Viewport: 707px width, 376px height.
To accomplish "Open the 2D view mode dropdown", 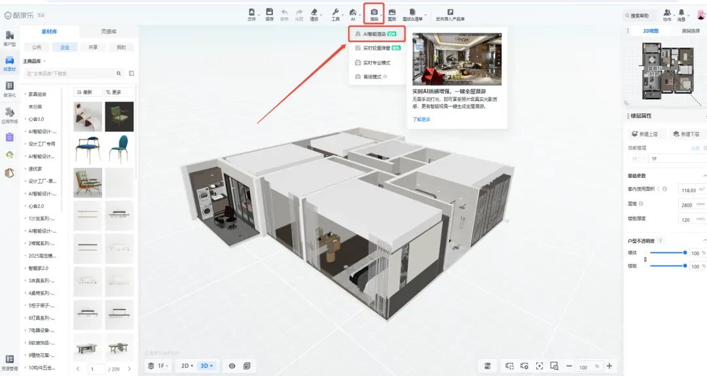I will coord(187,366).
